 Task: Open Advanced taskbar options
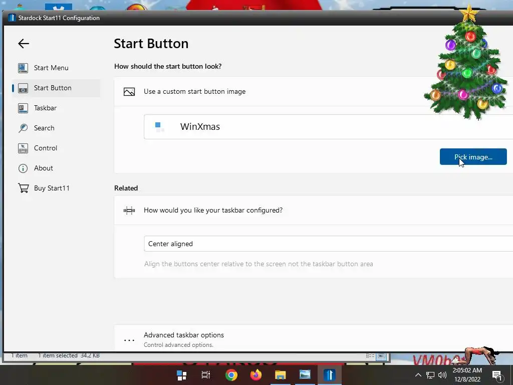tap(314, 339)
